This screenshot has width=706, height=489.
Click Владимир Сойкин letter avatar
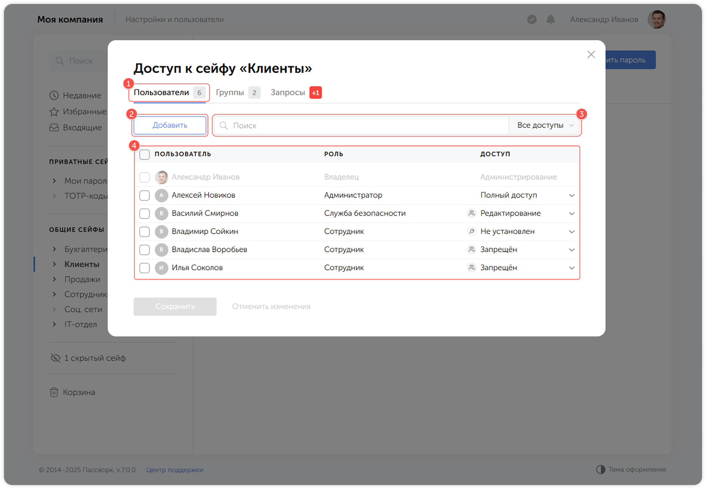pos(162,231)
